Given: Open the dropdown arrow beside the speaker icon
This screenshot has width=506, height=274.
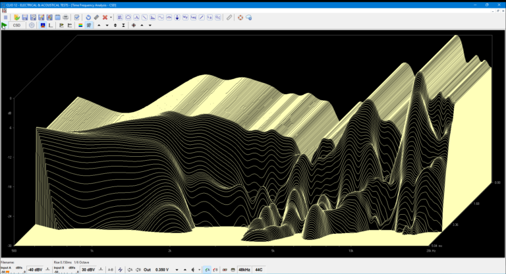Looking at the screenshot, I should click(200, 269).
